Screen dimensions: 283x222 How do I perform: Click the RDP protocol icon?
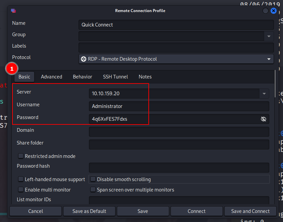click(84, 59)
